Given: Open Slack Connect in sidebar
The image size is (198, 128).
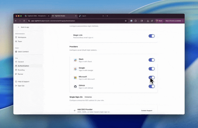Looking at the screenshot, I should click(23, 52).
